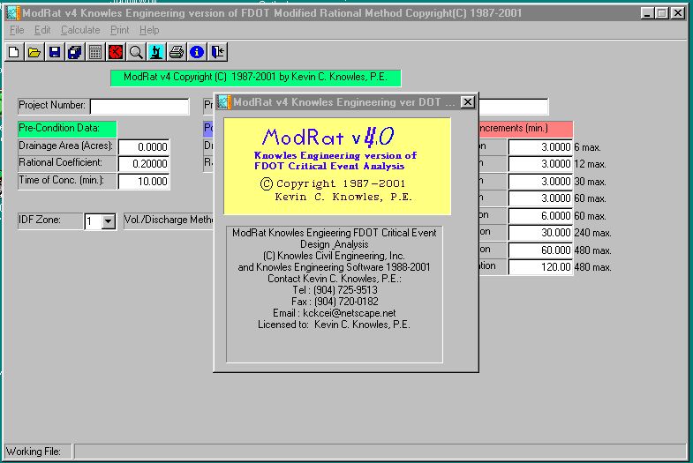Open the Print menu
Viewport: 693px width, 463px height.
pos(120,30)
